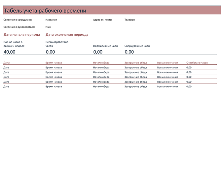Click the "Адрес эл. почты" field
Image resolution: width=223 pixels, height=172 pixels.
[102, 20]
